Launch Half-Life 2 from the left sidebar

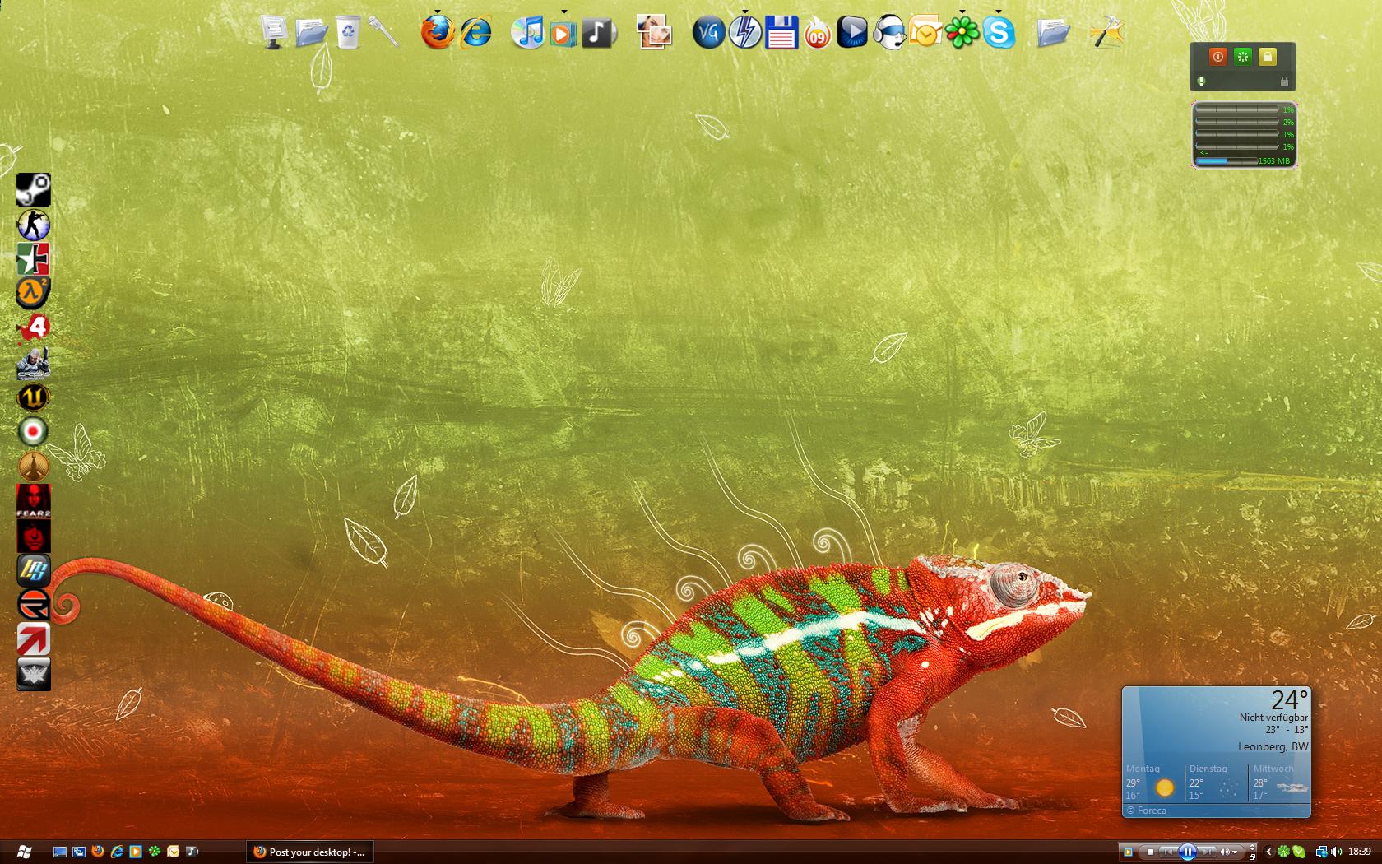34,294
